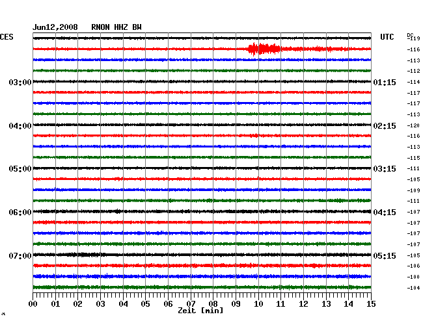The width and height of the screenshot is (423, 321).
Task: Click minute 10 on the time axis
Action: [258, 304]
